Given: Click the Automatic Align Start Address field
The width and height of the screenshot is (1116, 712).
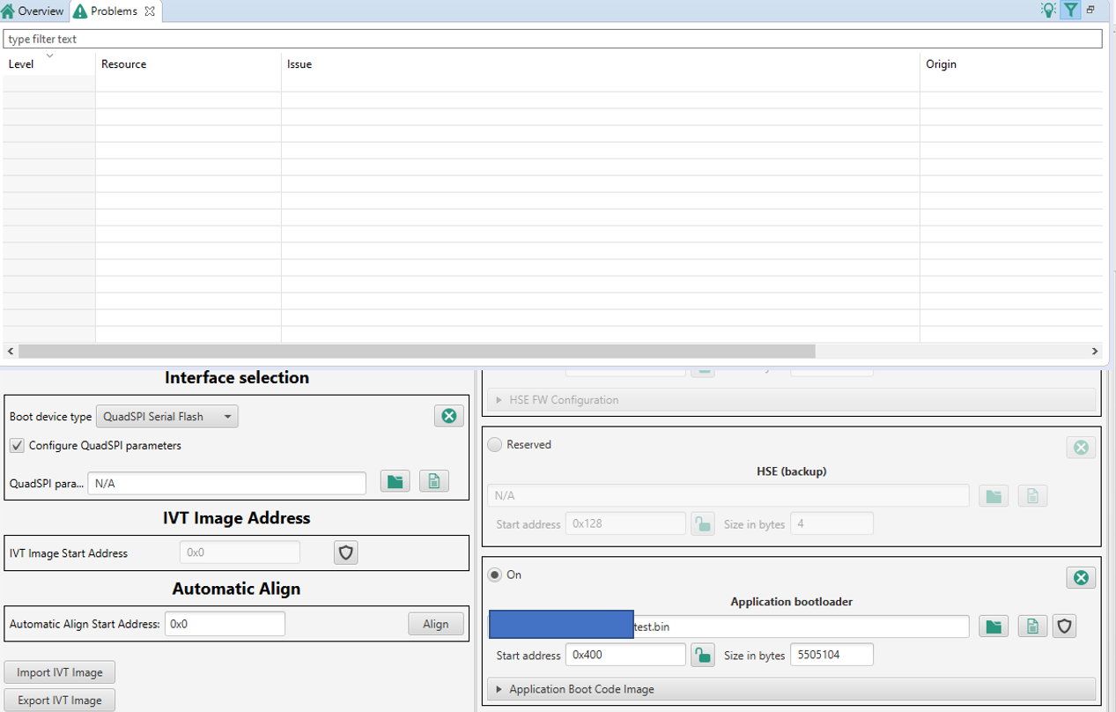Looking at the screenshot, I should pos(225,623).
